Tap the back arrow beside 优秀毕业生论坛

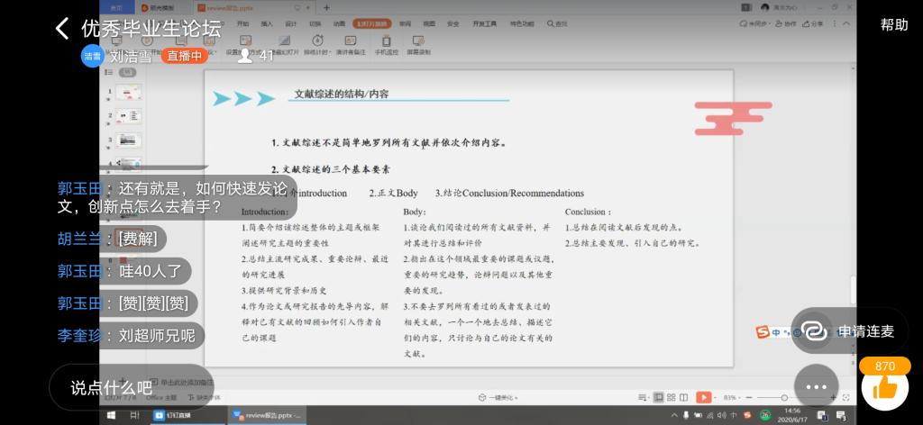click(x=61, y=28)
